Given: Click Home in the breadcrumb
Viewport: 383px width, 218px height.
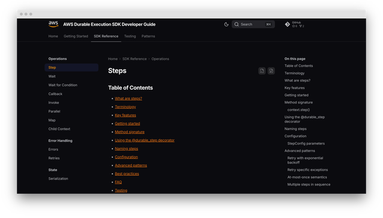Looking at the screenshot, I should point(113,59).
